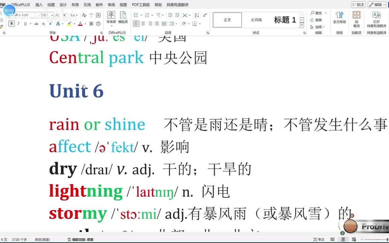389x243 pixels.
Task: Open the font name dropdown
Action: coord(39,15)
